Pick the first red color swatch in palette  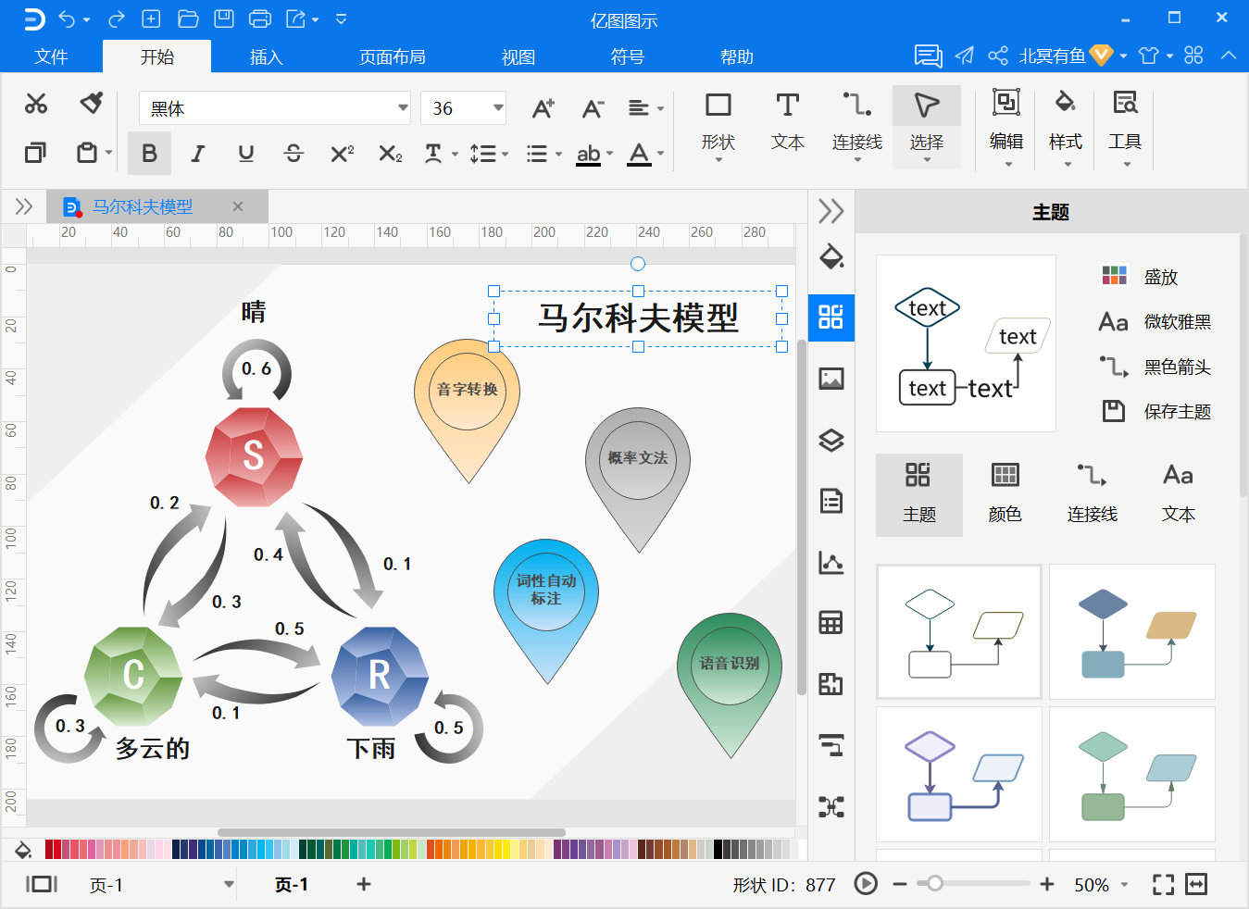click(x=49, y=849)
